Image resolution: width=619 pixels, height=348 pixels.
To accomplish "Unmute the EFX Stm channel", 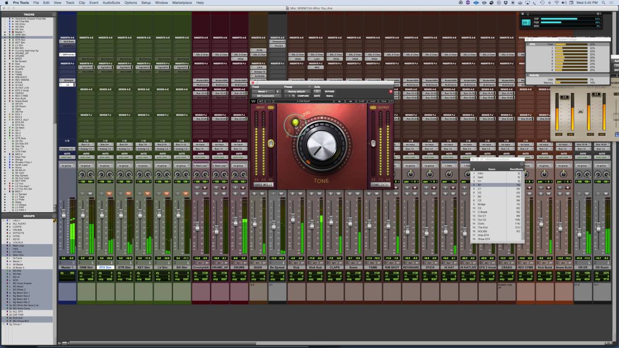I will click(109, 193).
